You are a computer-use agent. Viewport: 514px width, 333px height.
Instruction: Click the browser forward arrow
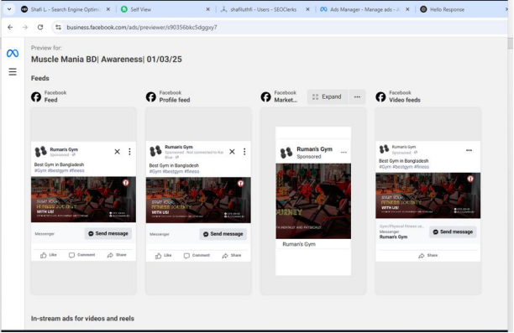pyautogui.click(x=25, y=27)
